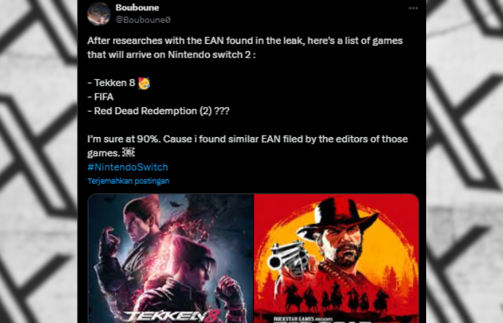Open the three-dot more options menu
The height and width of the screenshot is (323, 503).
(x=413, y=9)
